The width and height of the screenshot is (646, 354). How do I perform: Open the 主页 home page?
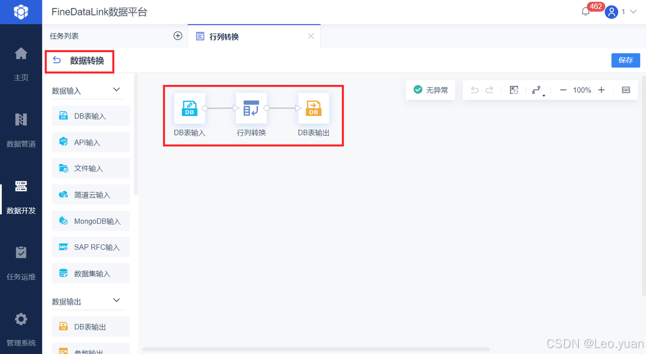(21, 63)
